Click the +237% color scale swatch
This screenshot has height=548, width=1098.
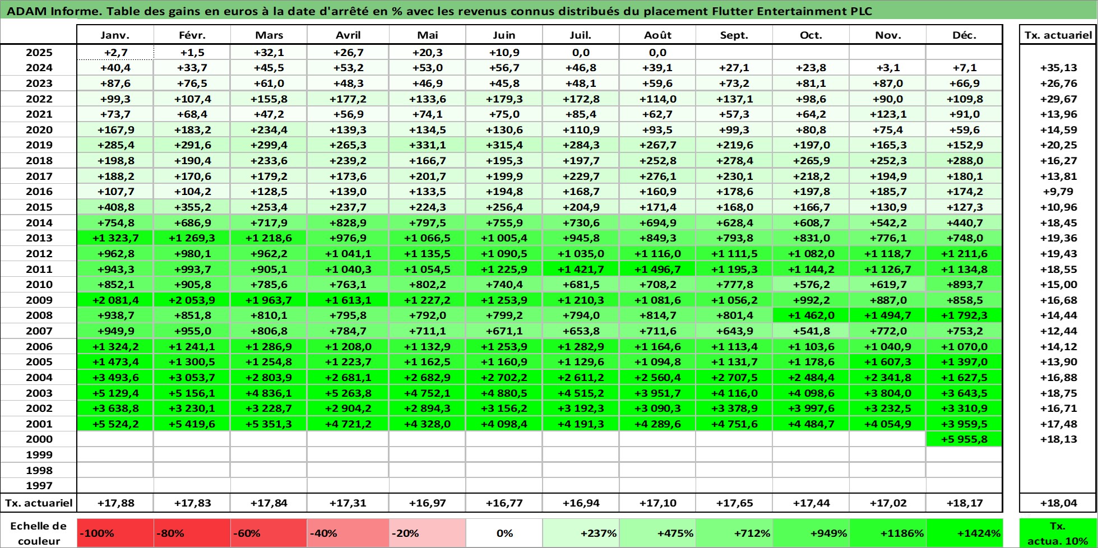[581, 533]
